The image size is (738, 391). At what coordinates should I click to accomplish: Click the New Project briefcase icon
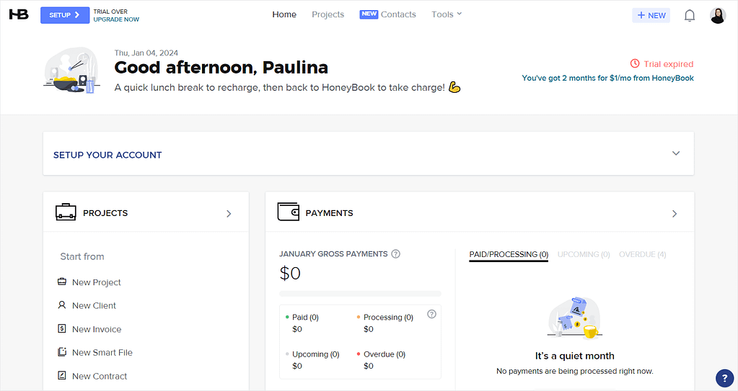[61, 282]
